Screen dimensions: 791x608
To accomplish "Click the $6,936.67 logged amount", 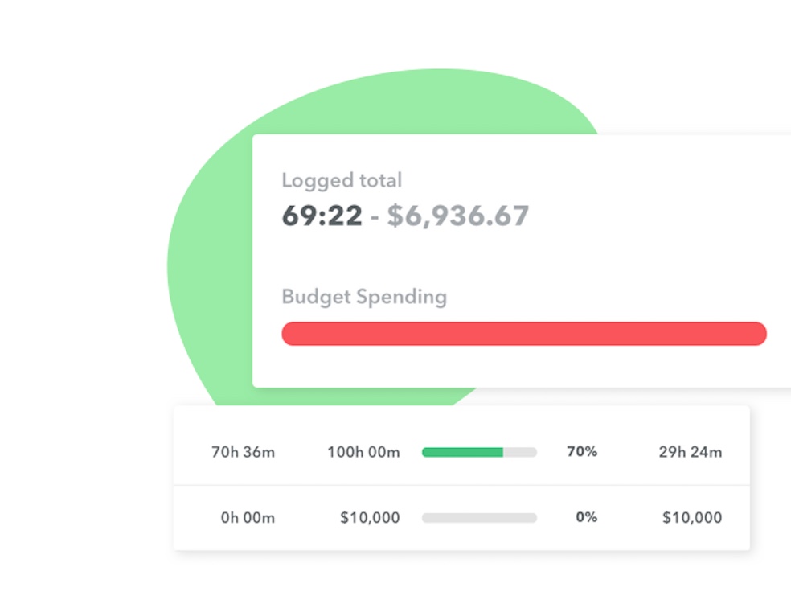I will click(458, 216).
